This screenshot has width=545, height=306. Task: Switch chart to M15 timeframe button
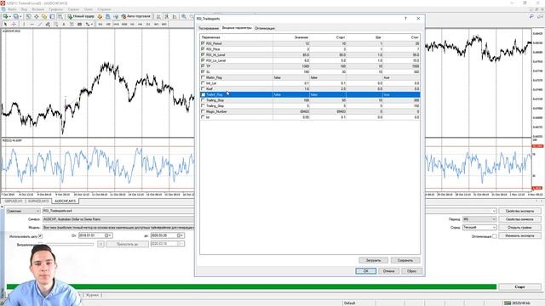116,25
